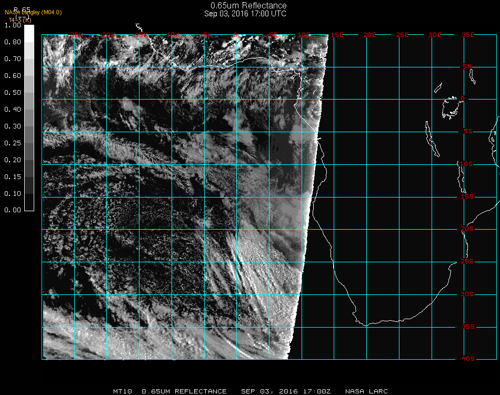Click the 'NASA Langley (M04.0)' label
The height and width of the screenshot is (395, 500).
coord(33,13)
